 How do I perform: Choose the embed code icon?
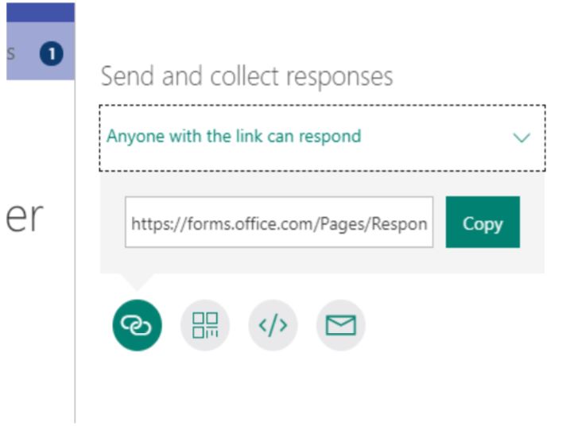pos(273,325)
